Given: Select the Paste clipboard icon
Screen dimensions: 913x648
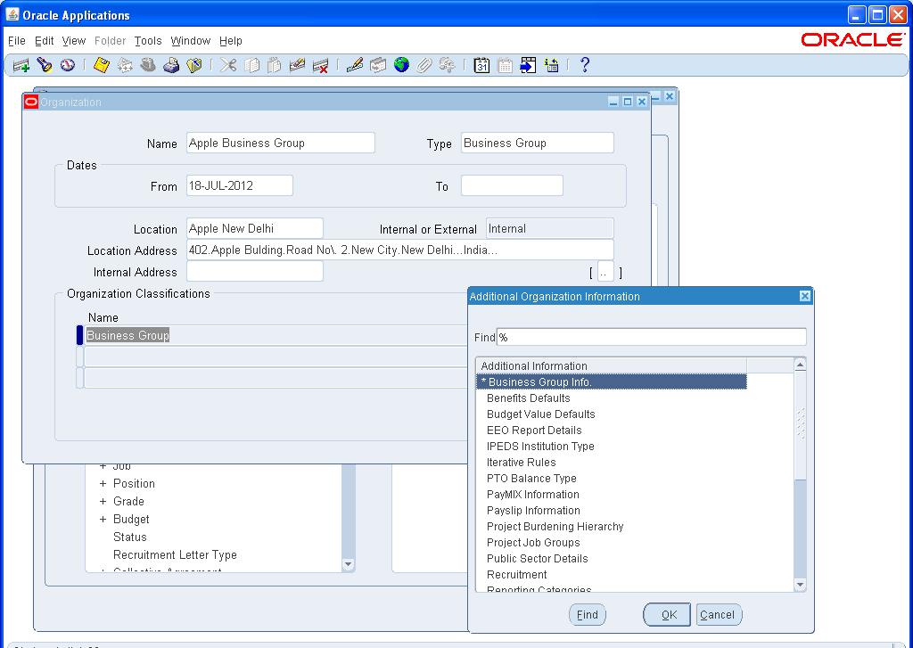Looking at the screenshot, I should (274, 64).
